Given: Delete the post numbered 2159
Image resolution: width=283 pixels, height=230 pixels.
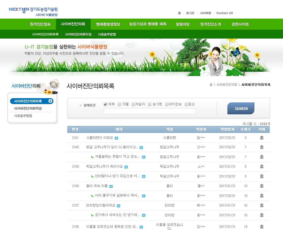Looking at the screenshot, I should coord(262,167).
